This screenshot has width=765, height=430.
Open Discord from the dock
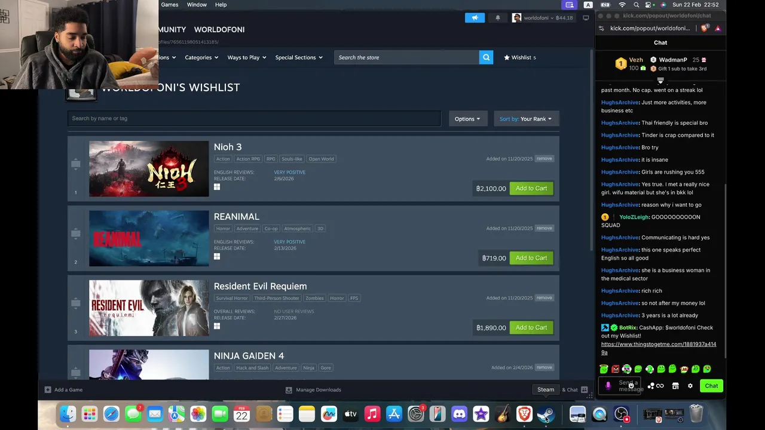[459, 414]
